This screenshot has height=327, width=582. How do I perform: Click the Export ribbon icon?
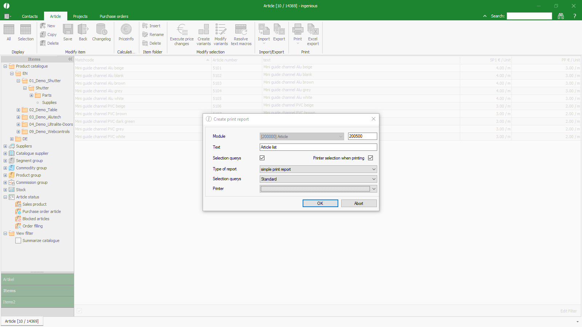pyautogui.click(x=279, y=30)
